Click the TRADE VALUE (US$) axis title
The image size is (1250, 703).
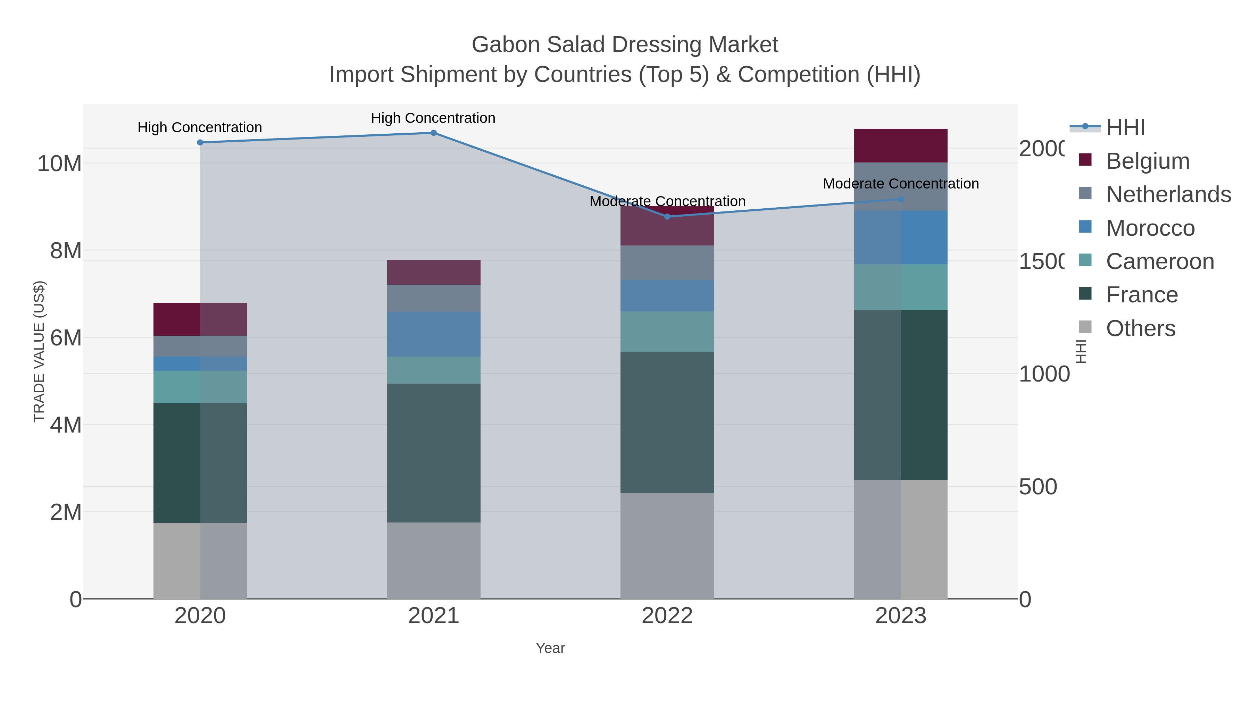39,352
